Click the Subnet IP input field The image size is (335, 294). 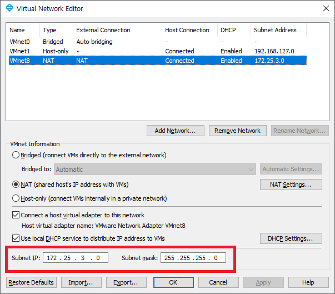point(76,258)
